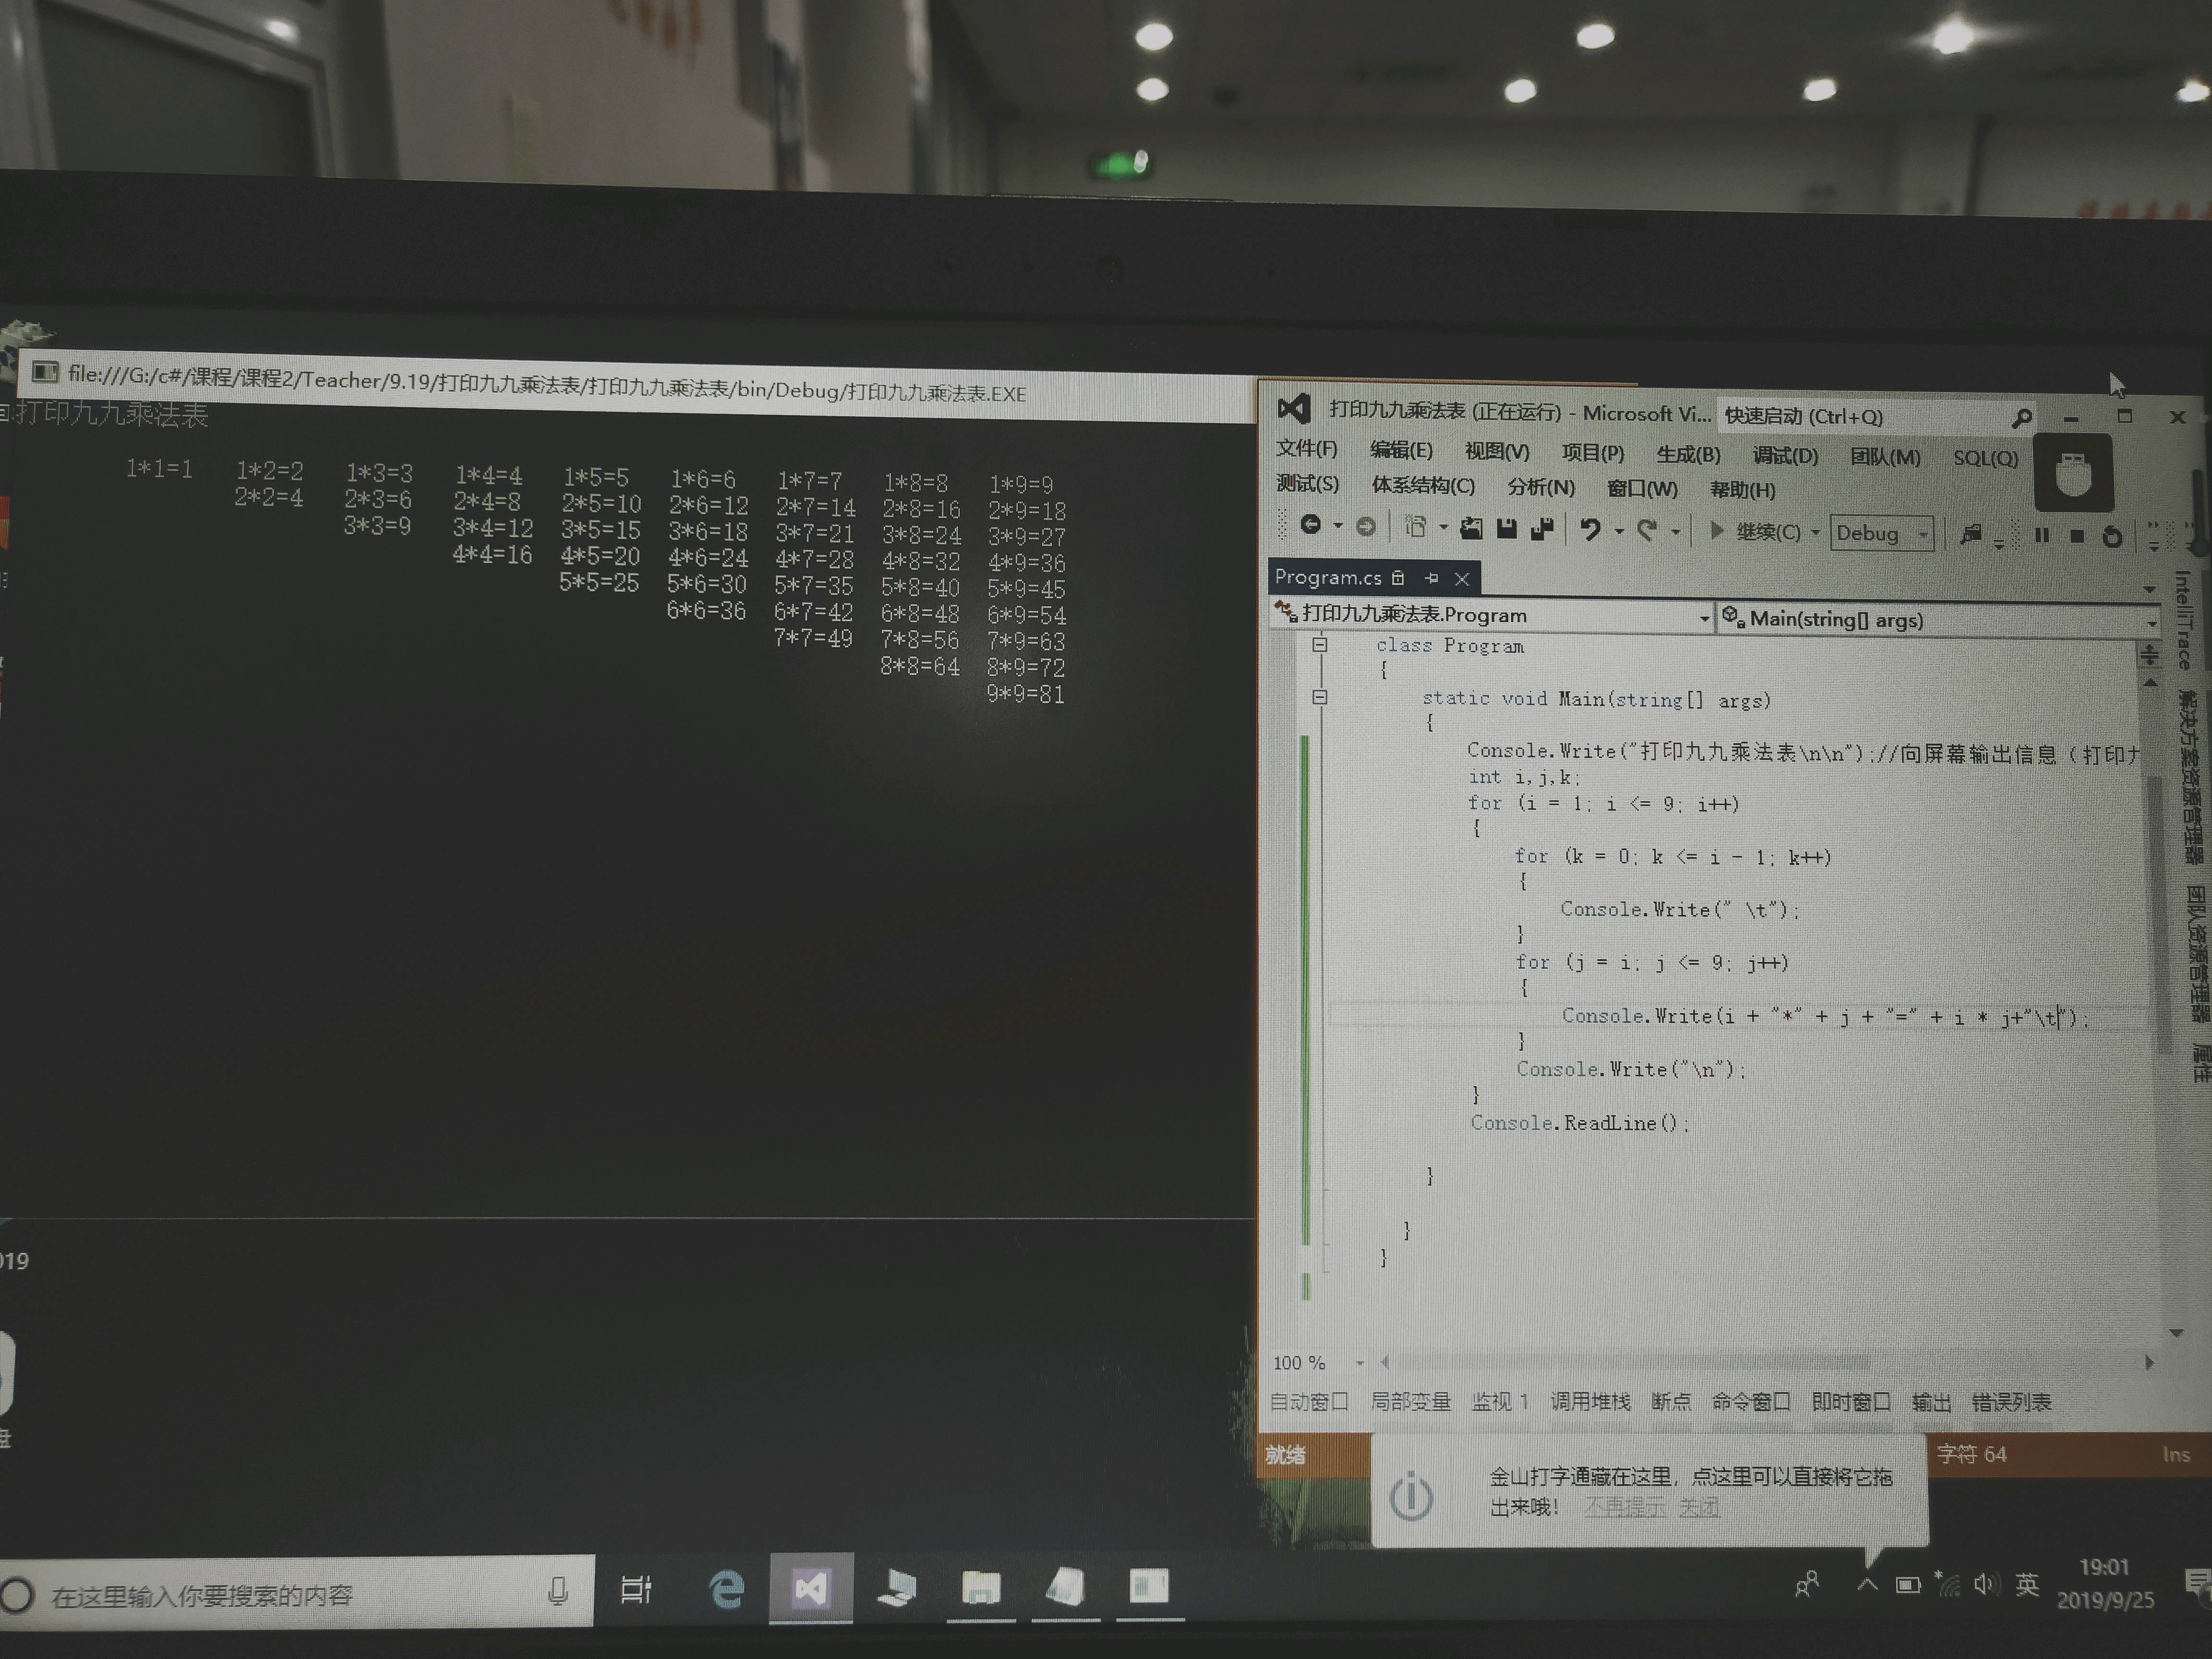Expand the dropdown arrow beside 继续(C)

pyautogui.click(x=1815, y=533)
